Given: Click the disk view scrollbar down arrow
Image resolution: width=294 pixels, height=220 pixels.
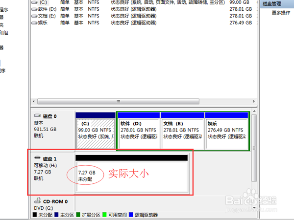Looking at the screenshot, I should pos(254,208).
